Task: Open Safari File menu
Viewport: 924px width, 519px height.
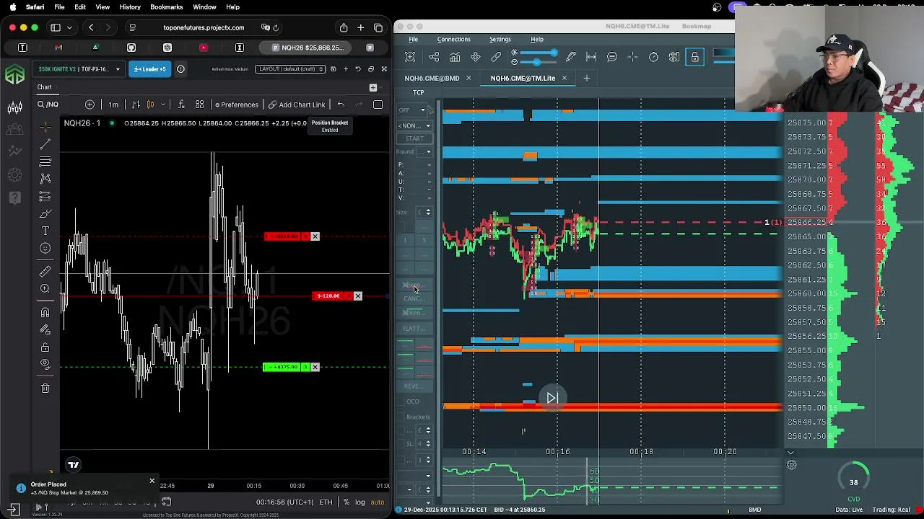Action: (x=59, y=7)
